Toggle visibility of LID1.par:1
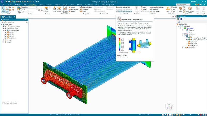This screenshot has height=116, width=207. tap(5, 32)
